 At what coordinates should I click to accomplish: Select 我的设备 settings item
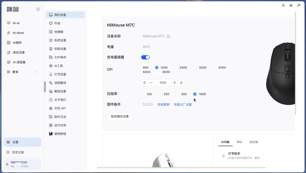click(65, 15)
